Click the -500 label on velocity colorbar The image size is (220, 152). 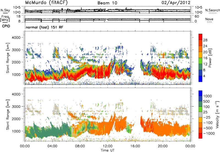pos(208,128)
